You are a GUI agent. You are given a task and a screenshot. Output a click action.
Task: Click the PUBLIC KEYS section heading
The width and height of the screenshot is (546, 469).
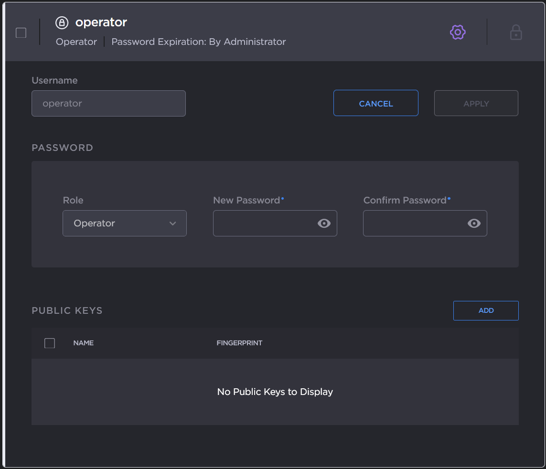pyautogui.click(x=67, y=310)
